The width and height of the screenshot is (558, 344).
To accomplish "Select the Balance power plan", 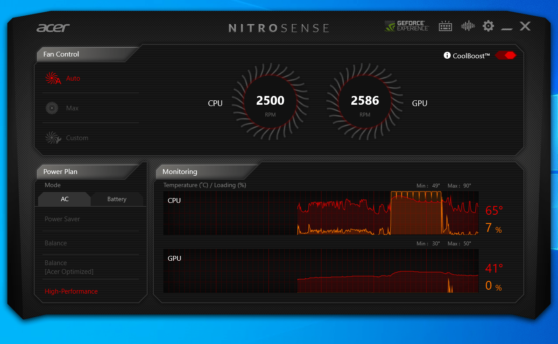I will pyautogui.click(x=56, y=243).
